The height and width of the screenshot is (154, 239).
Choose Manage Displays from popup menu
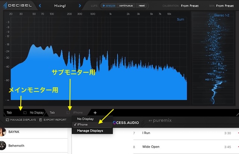coord(90,131)
